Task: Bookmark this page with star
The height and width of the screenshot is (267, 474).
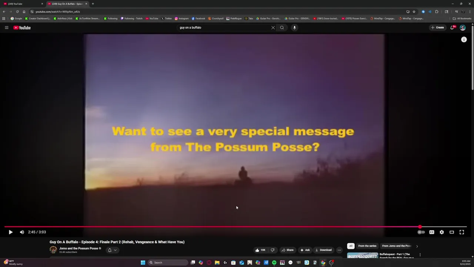Action: [x=414, y=11]
